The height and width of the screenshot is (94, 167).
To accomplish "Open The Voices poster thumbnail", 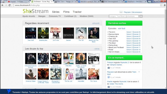I will [94, 74].
